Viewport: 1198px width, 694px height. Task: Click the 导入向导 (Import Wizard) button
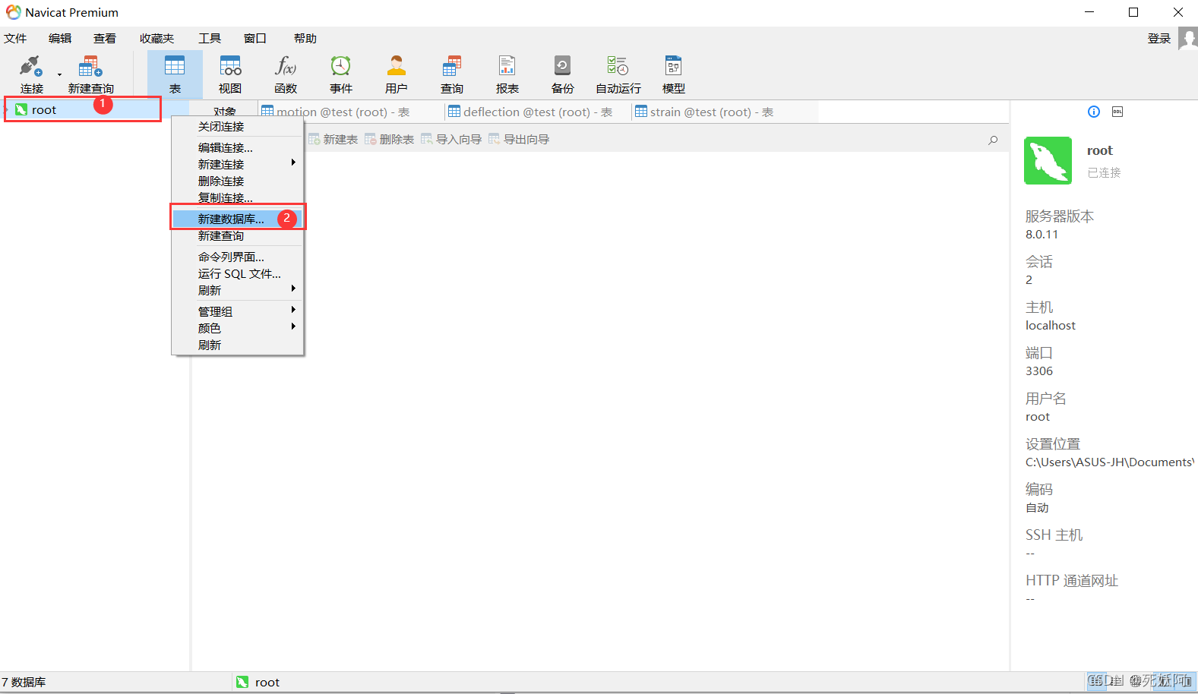pyautogui.click(x=451, y=139)
